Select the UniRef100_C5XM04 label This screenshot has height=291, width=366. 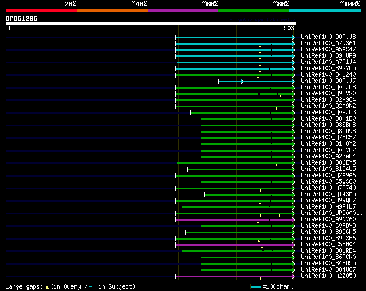328,245
